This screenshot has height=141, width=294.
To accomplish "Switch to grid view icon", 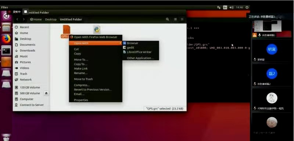I will (182, 19).
